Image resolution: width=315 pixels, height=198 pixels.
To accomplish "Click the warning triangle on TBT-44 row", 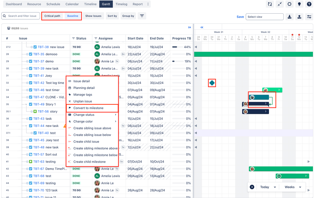I will click(x=65, y=126).
